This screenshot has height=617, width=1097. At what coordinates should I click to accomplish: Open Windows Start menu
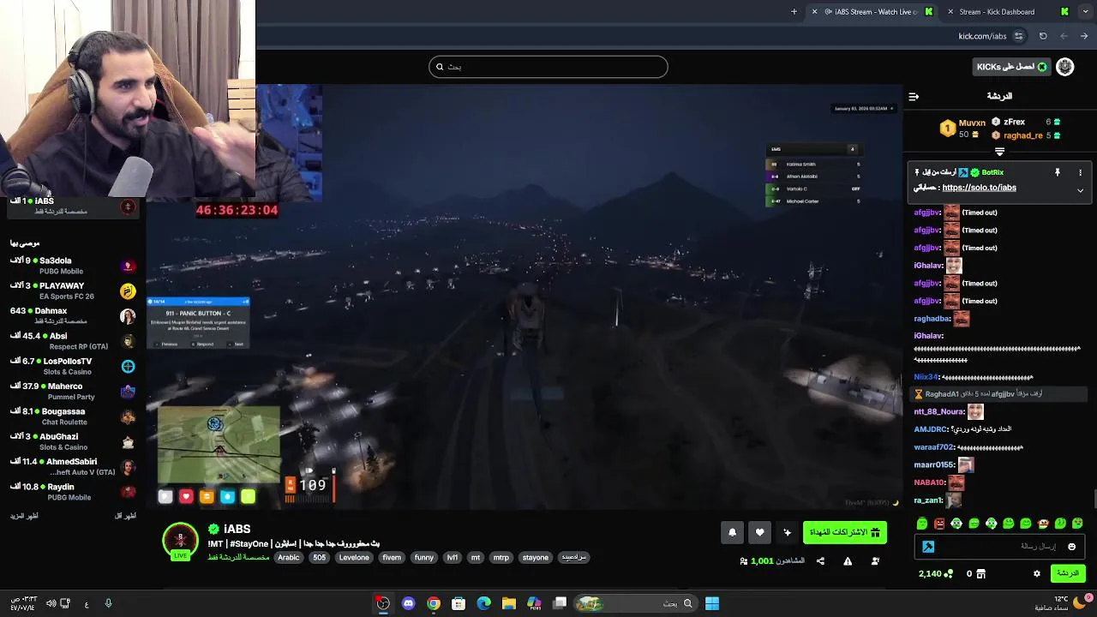[x=712, y=603]
